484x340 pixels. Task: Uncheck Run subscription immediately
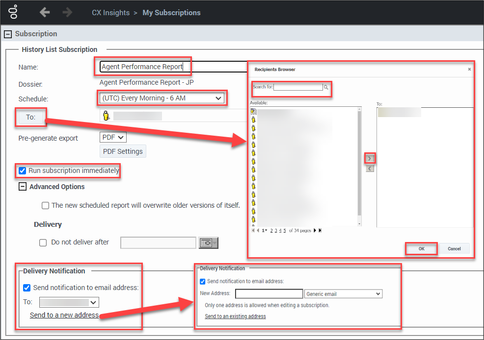[22, 171]
